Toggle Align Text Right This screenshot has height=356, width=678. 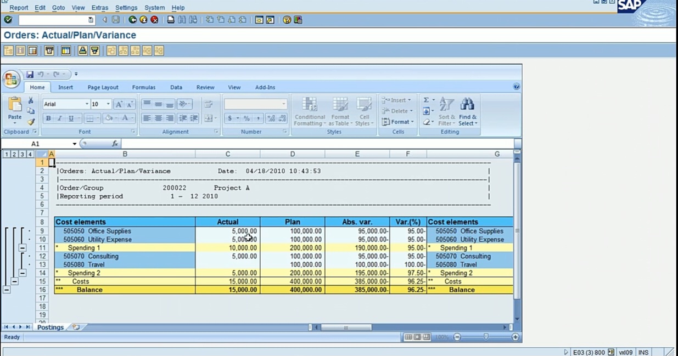[x=170, y=118]
